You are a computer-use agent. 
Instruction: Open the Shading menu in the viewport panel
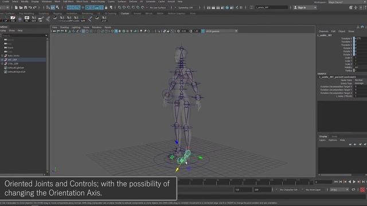64,27
